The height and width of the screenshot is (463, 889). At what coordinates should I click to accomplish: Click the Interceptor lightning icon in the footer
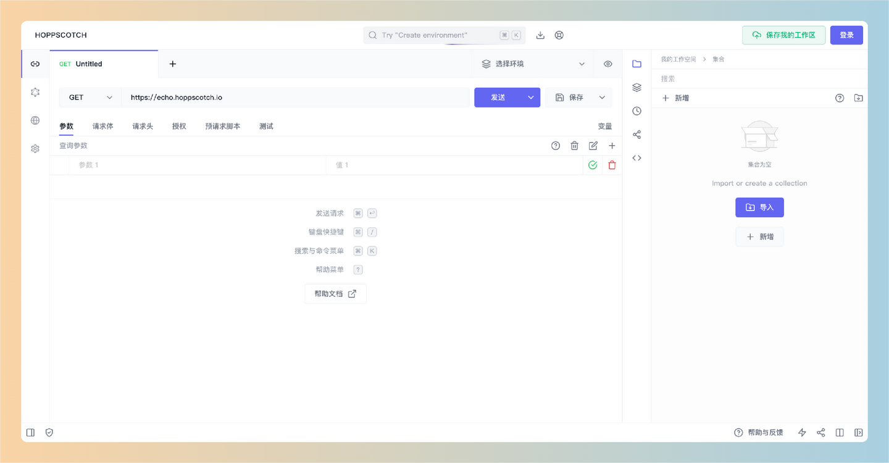(x=802, y=432)
